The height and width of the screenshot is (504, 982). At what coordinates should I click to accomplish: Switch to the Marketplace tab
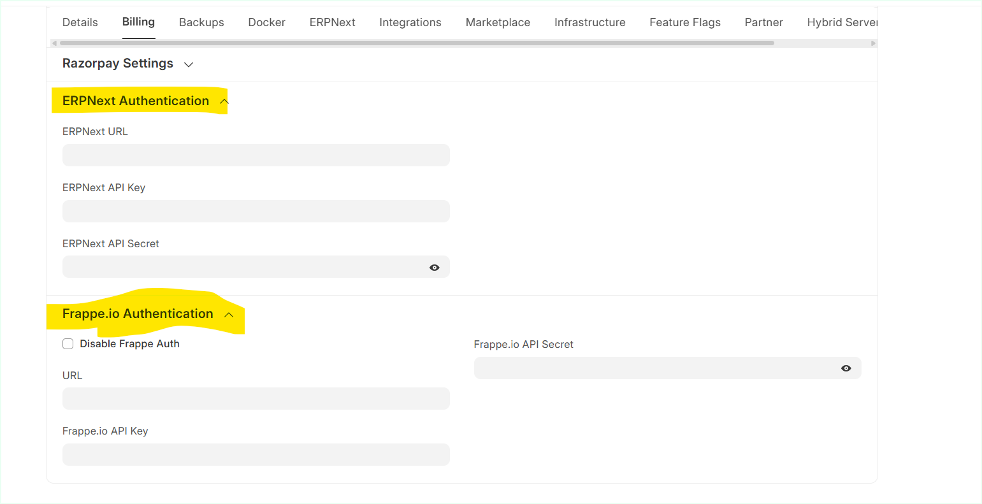(x=498, y=22)
